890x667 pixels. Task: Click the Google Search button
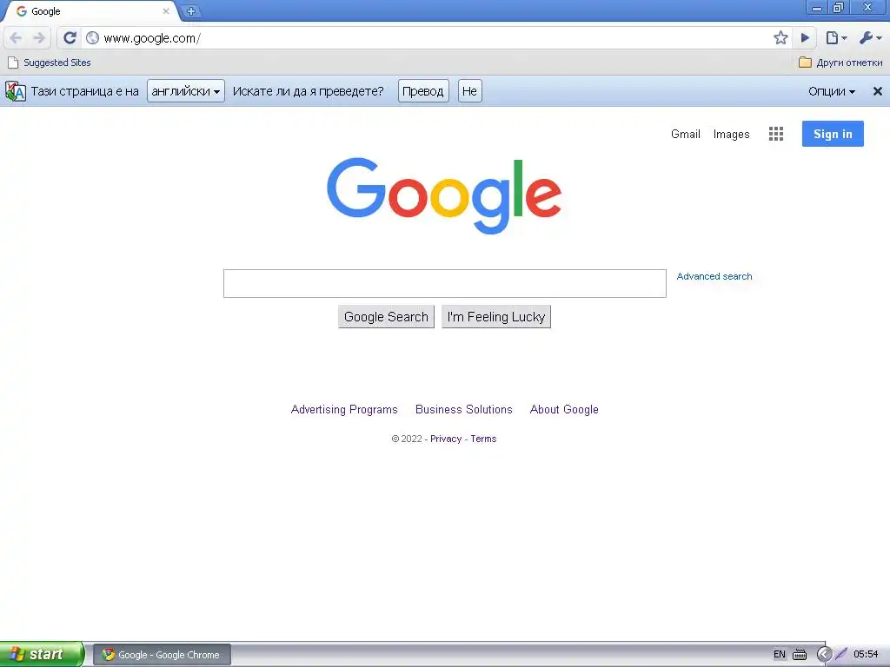coord(386,316)
